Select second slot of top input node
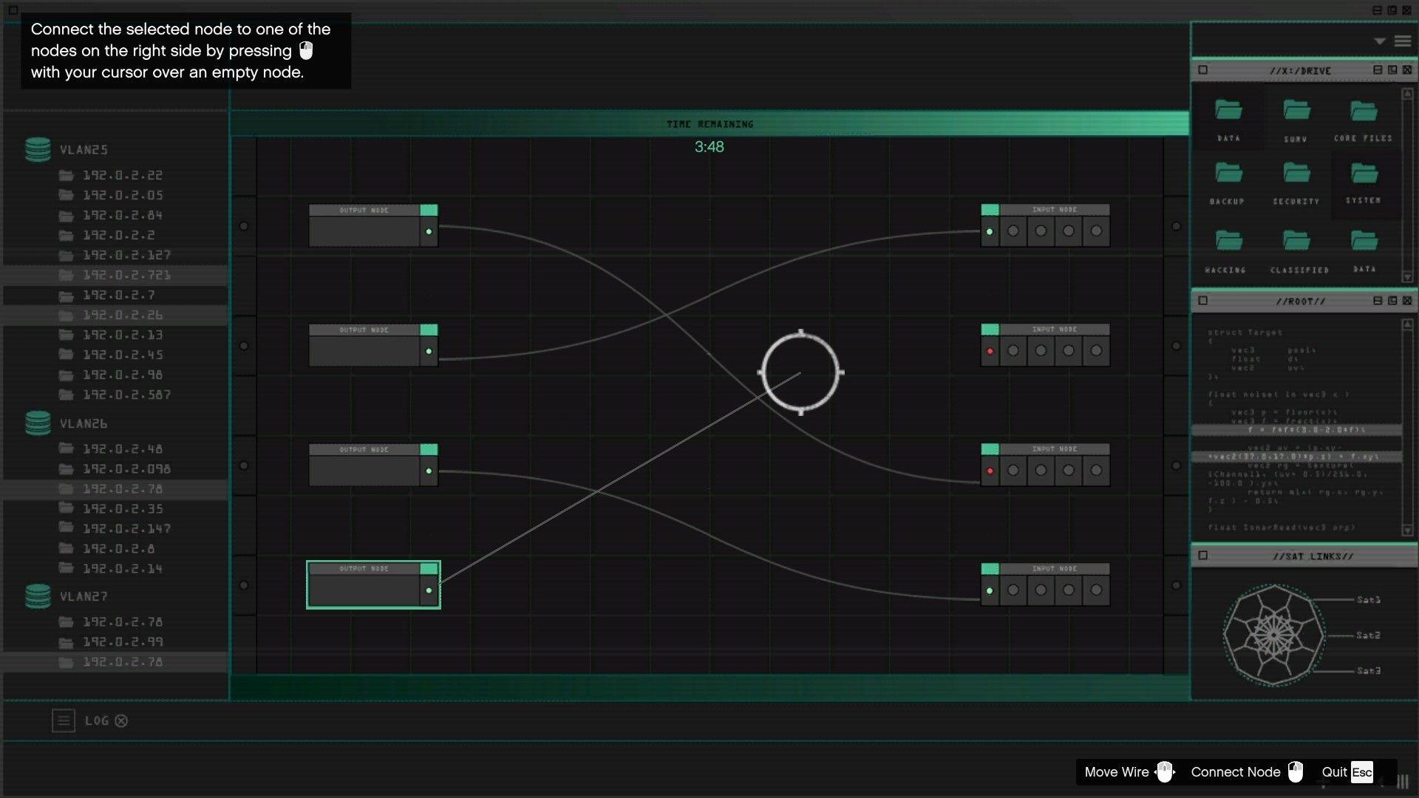 click(x=1013, y=231)
